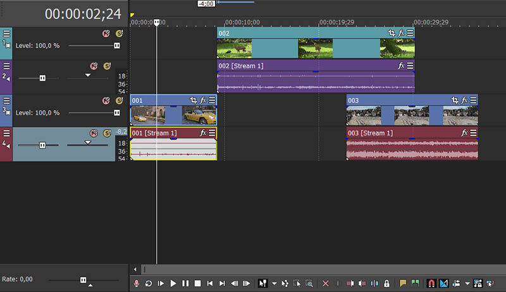Open Event Pan/Crop on clip 002
This screenshot has width=506, height=292.
(x=392, y=33)
